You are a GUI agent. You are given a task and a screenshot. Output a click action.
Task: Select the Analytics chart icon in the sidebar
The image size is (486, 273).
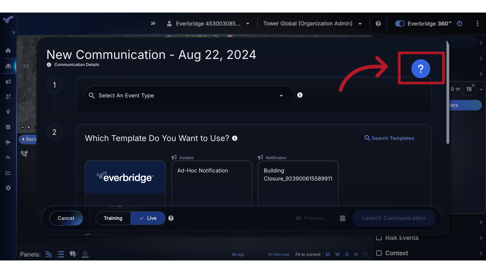coord(8,172)
